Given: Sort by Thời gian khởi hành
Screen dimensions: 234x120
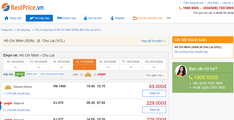Looking at the screenshot, I should 52,74.
